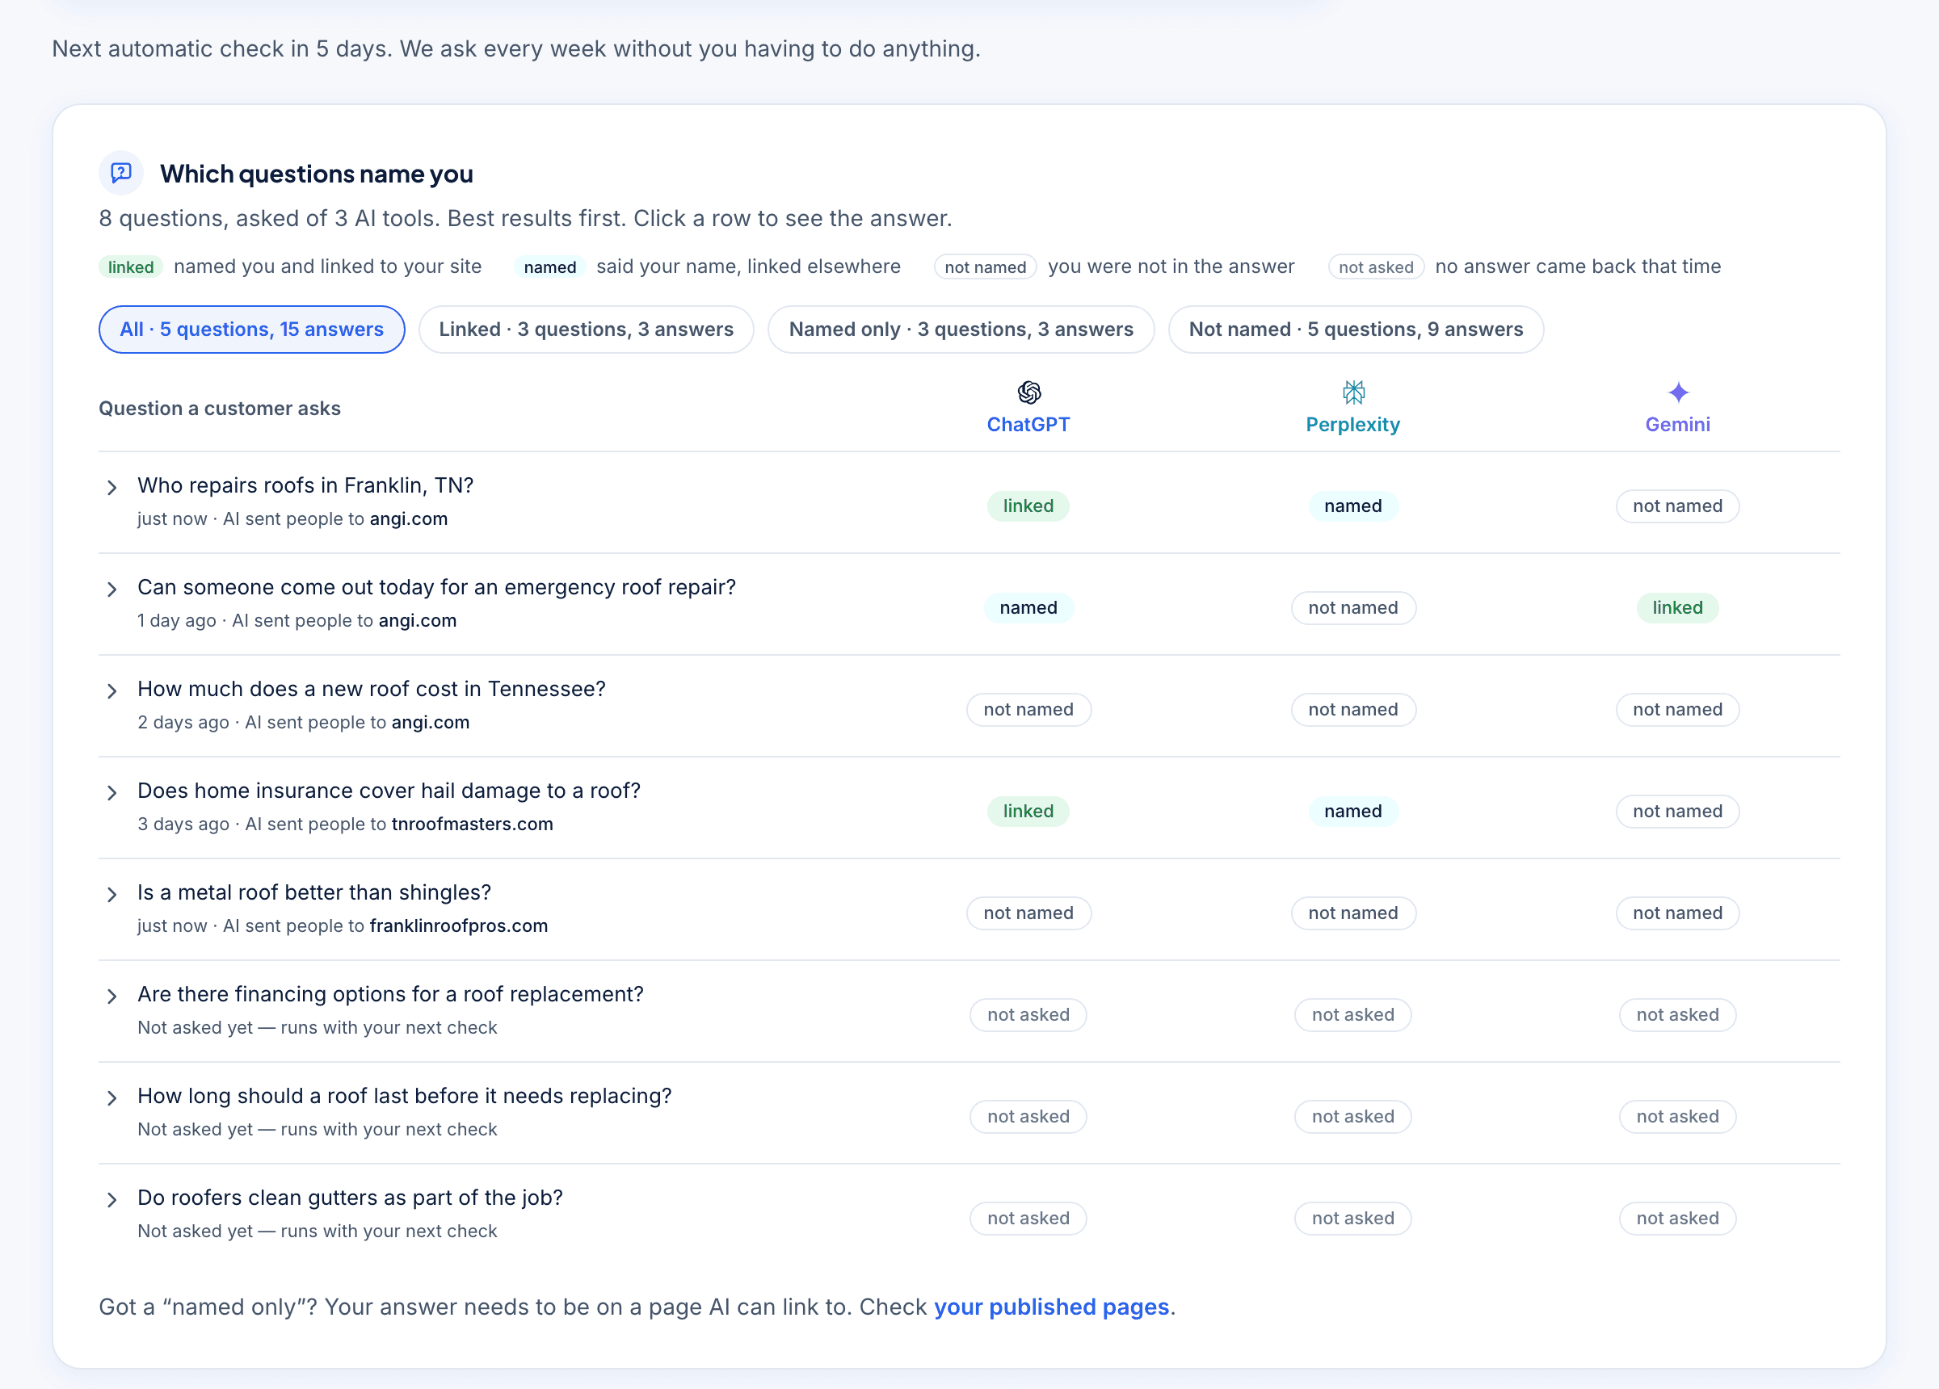
Task: Click the not asked legend badge
Action: coord(1376,266)
